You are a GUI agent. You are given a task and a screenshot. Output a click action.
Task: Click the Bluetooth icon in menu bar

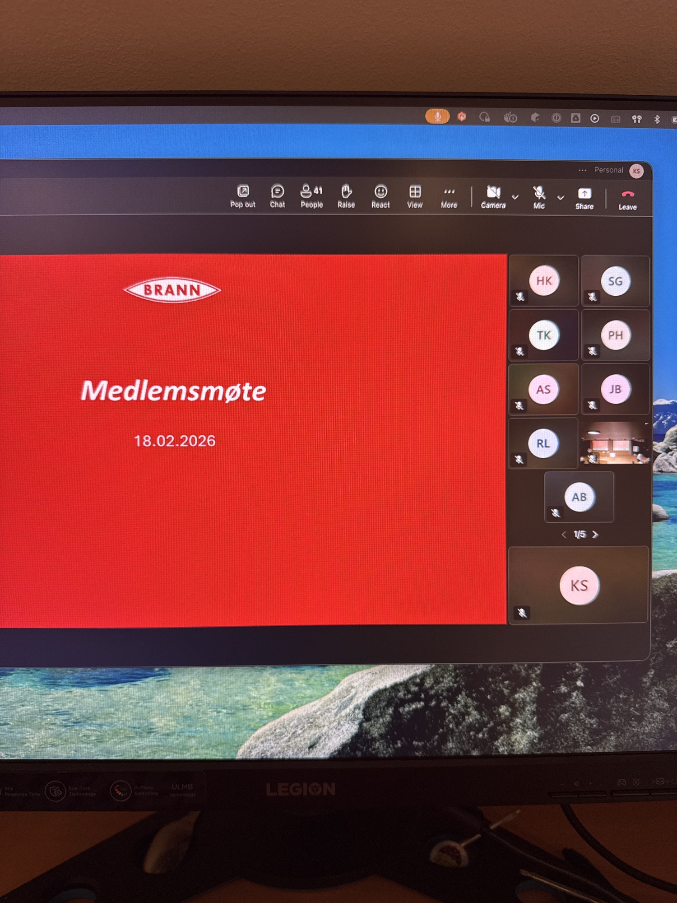click(657, 119)
